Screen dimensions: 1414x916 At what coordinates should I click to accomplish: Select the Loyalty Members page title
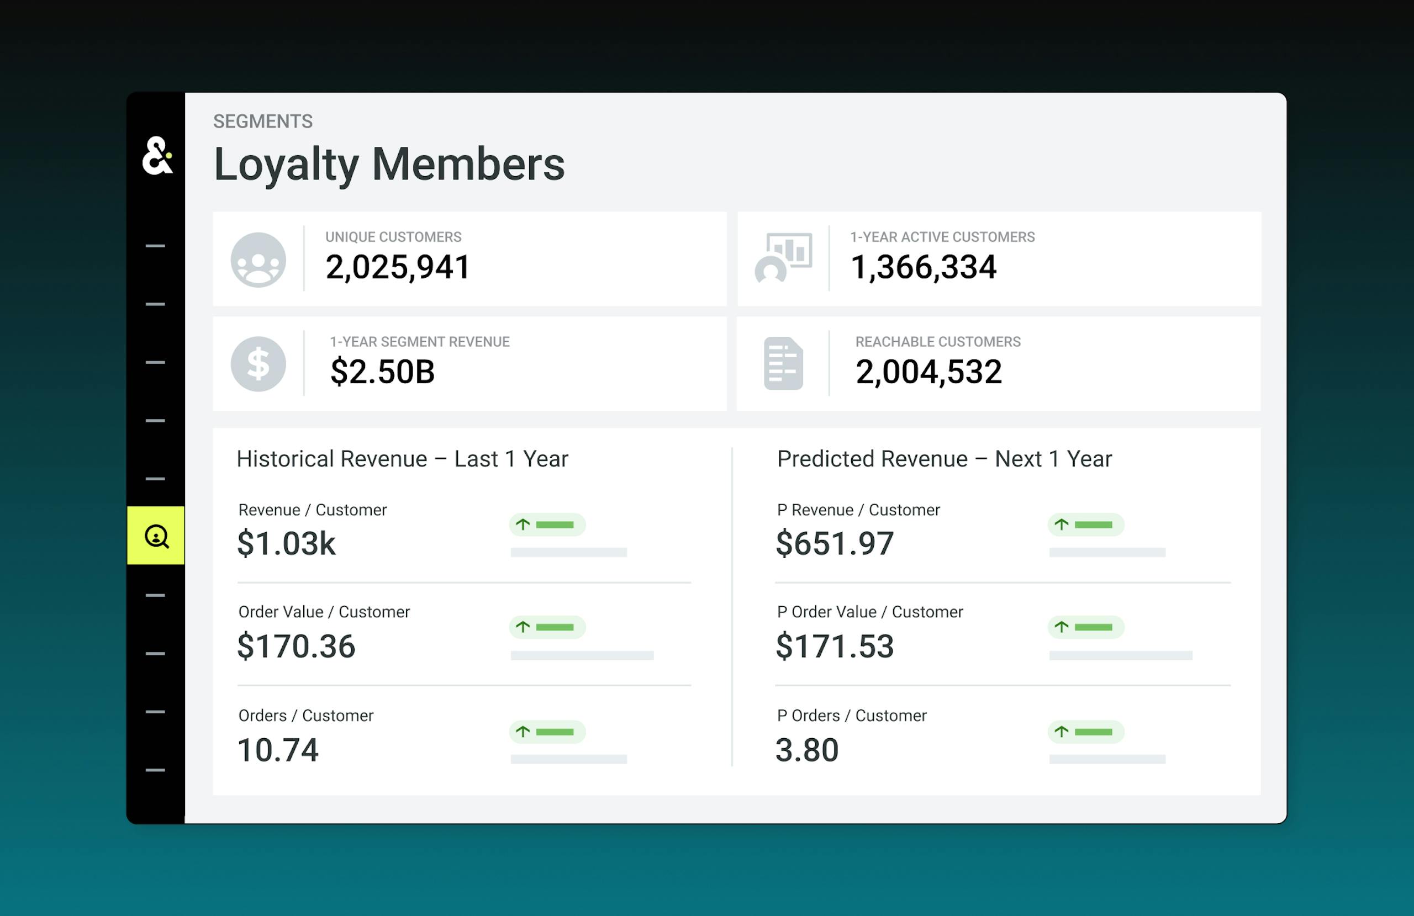pos(389,165)
